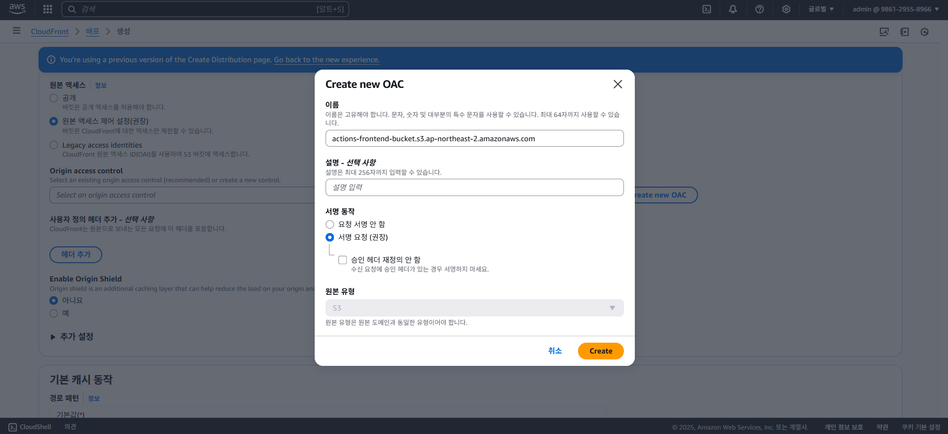Toggle the side navigation hamburger menu
Screen dimensions: 948x434
point(17,31)
